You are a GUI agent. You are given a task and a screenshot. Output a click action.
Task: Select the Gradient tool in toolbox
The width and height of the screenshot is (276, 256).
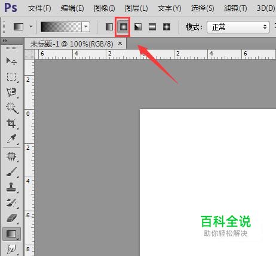(11, 234)
